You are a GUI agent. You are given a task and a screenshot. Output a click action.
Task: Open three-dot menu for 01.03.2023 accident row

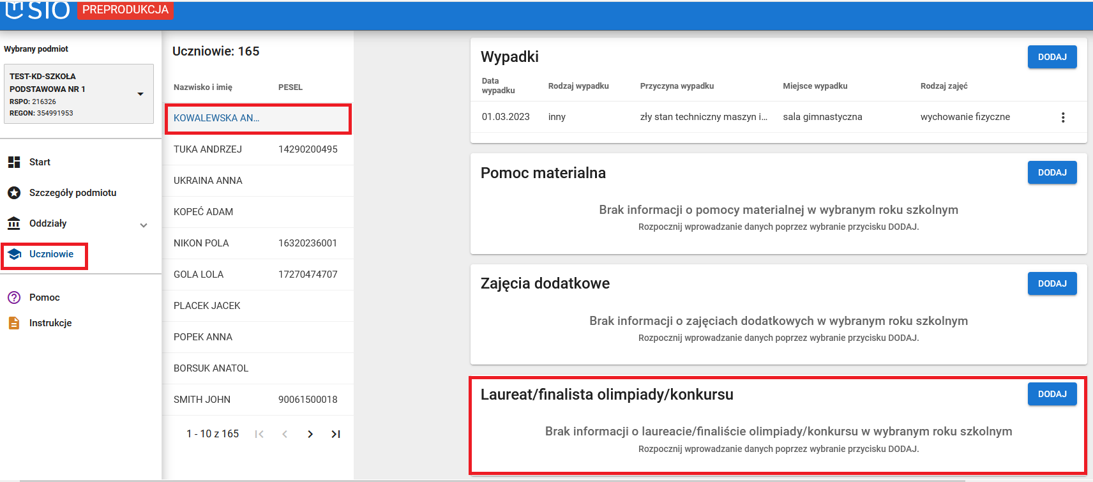(1063, 117)
